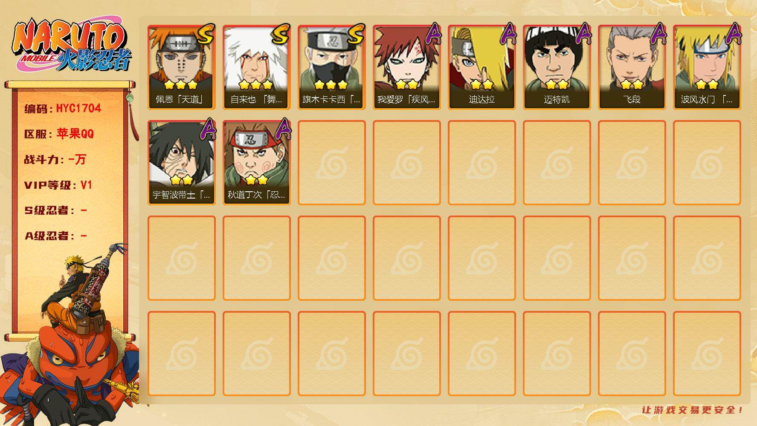Pick the 飞段 ninja card
This screenshot has height=426, width=757.
632,67
